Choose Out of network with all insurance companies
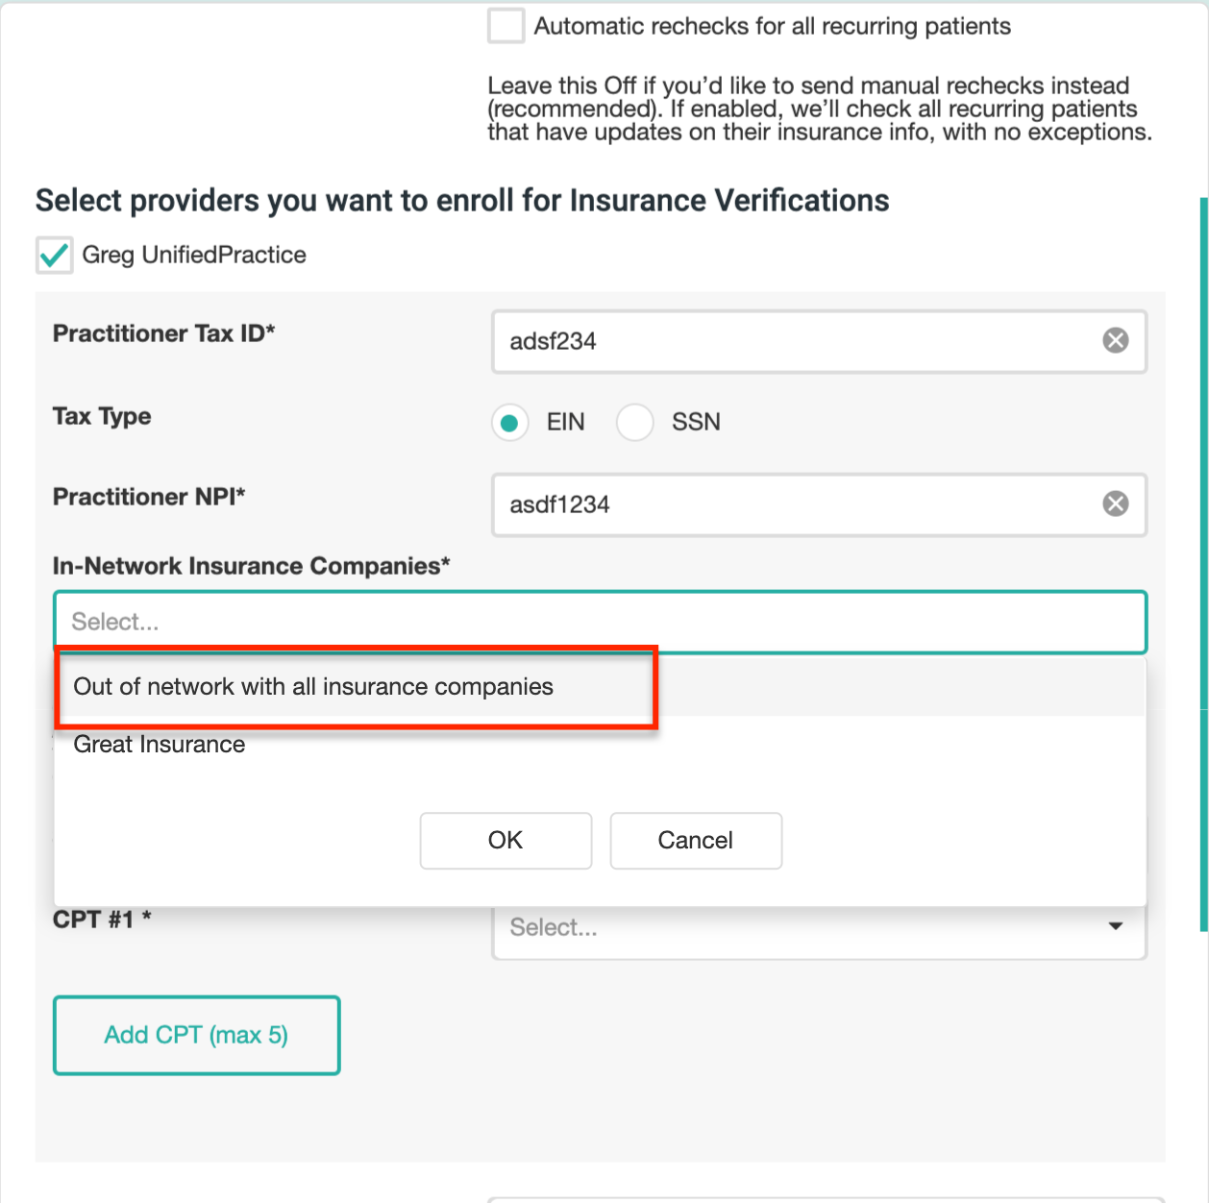 point(313,687)
